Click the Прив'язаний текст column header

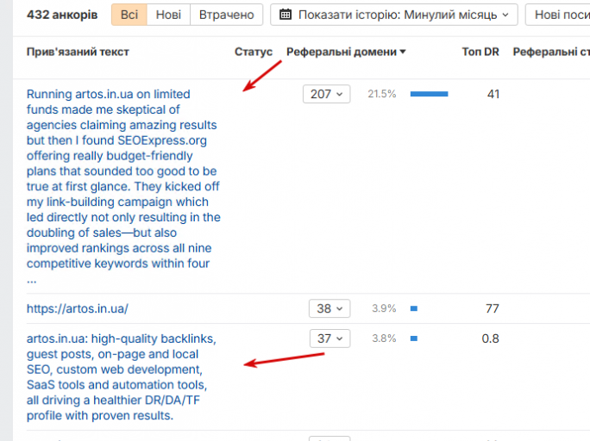click(78, 52)
